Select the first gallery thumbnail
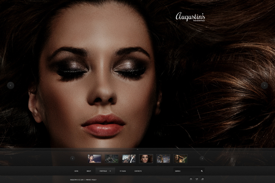 (95, 158)
